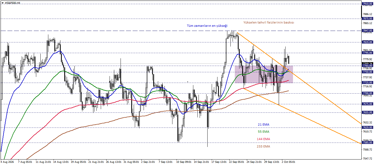Click the '10 Sep 09:01' time axis label
The width and height of the screenshot is (374, 165).
pyautogui.click(x=184, y=162)
